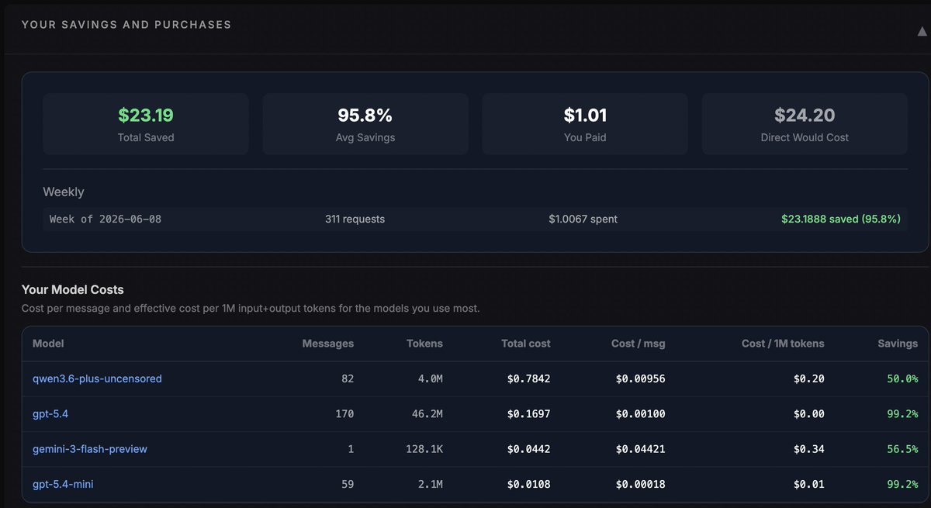Click the 170 messages cell

pos(344,414)
